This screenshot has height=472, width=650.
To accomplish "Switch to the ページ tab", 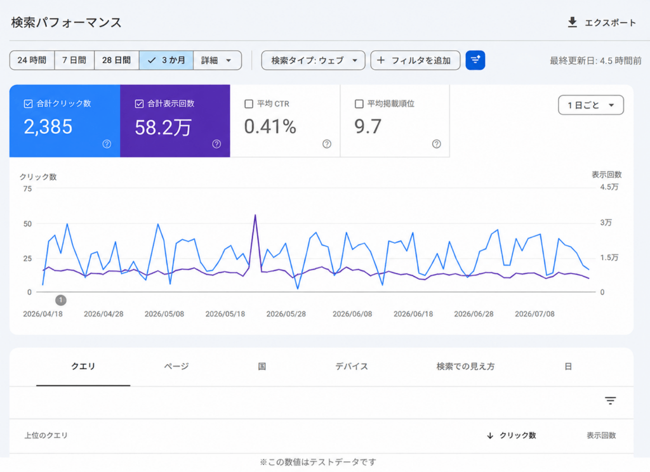I will 176,366.
